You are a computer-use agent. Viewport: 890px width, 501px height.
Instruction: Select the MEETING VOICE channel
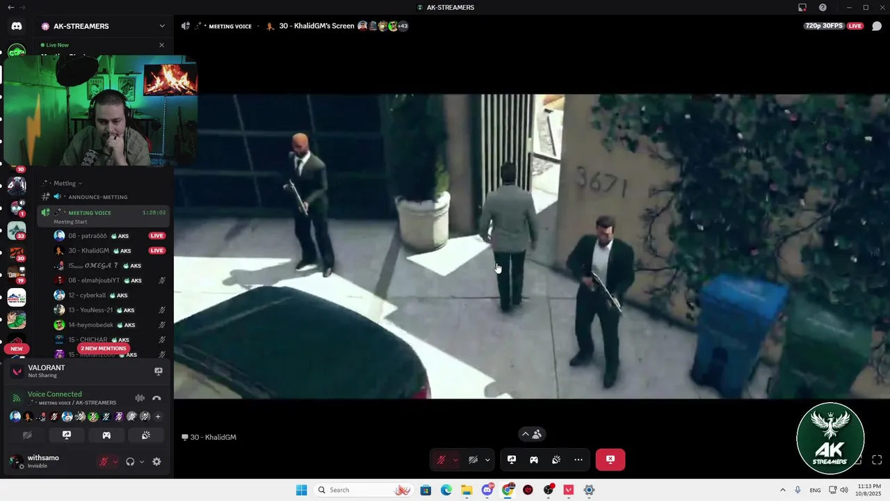tap(104, 216)
